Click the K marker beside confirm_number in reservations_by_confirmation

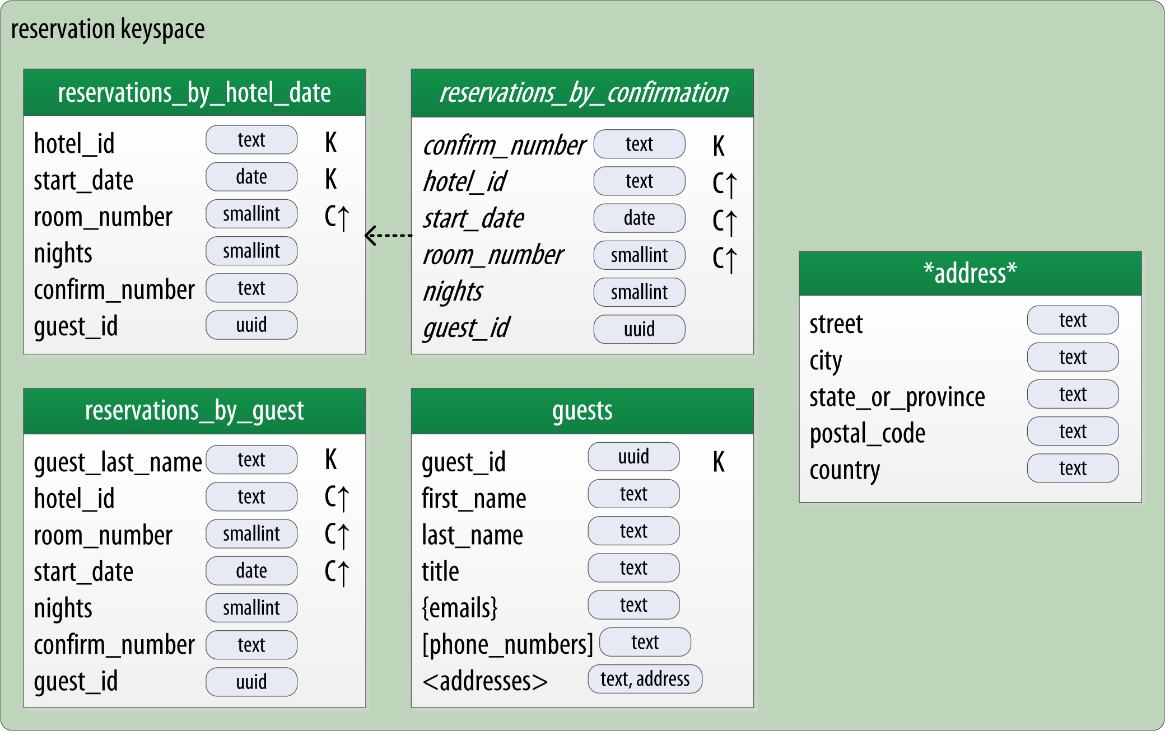coord(719,147)
